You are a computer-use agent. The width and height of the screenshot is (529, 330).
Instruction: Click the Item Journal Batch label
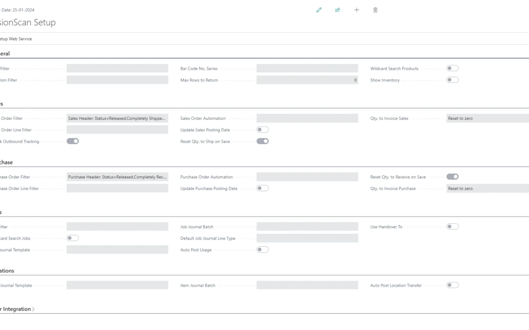(198, 285)
